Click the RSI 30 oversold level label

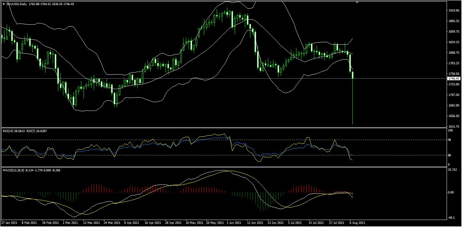[449, 155]
